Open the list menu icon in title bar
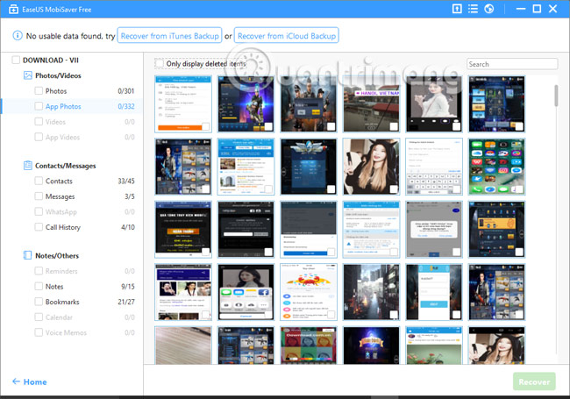 click(x=473, y=9)
